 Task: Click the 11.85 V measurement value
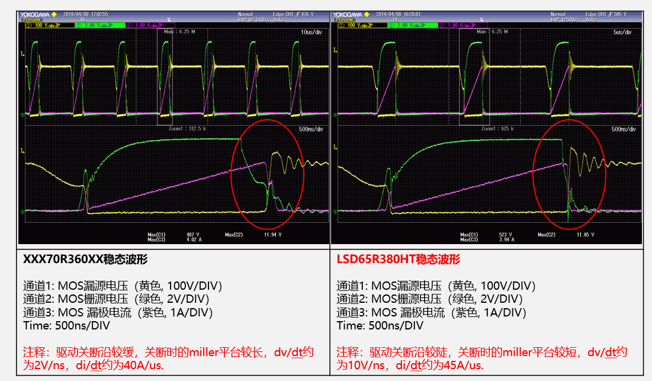[586, 235]
